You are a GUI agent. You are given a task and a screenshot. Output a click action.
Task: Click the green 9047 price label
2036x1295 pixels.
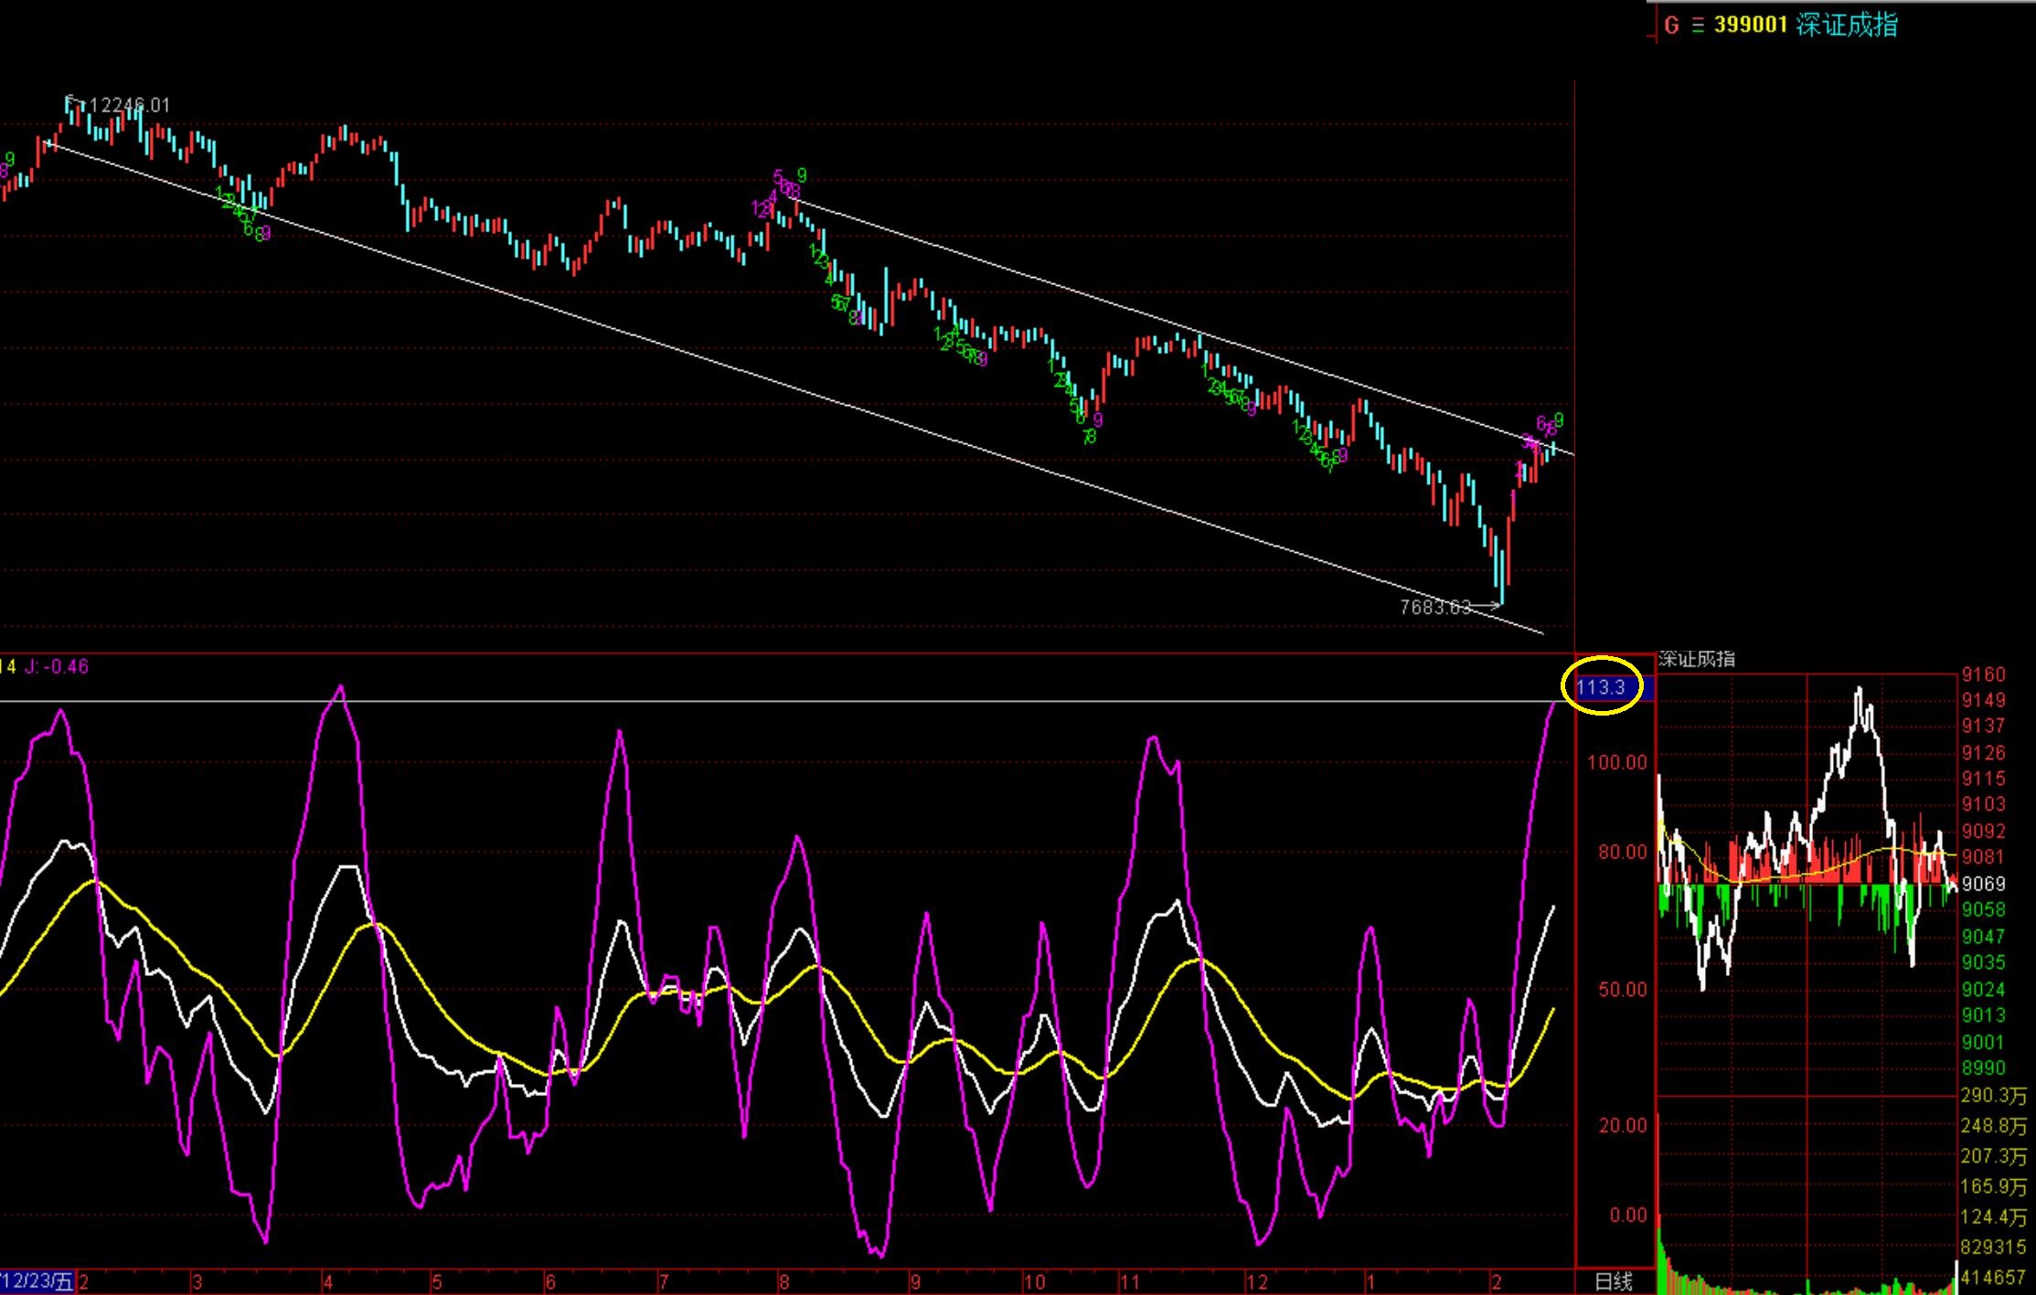tap(1983, 937)
